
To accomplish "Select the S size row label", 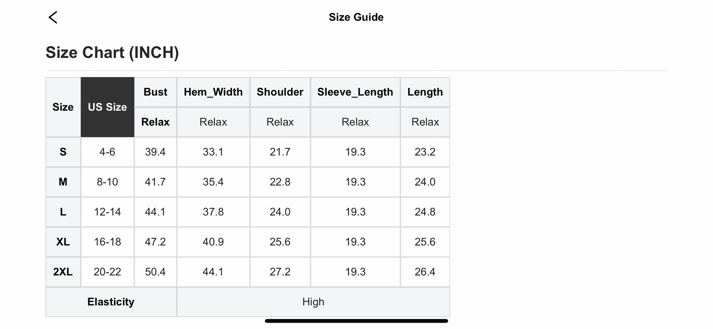I will (63, 152).
